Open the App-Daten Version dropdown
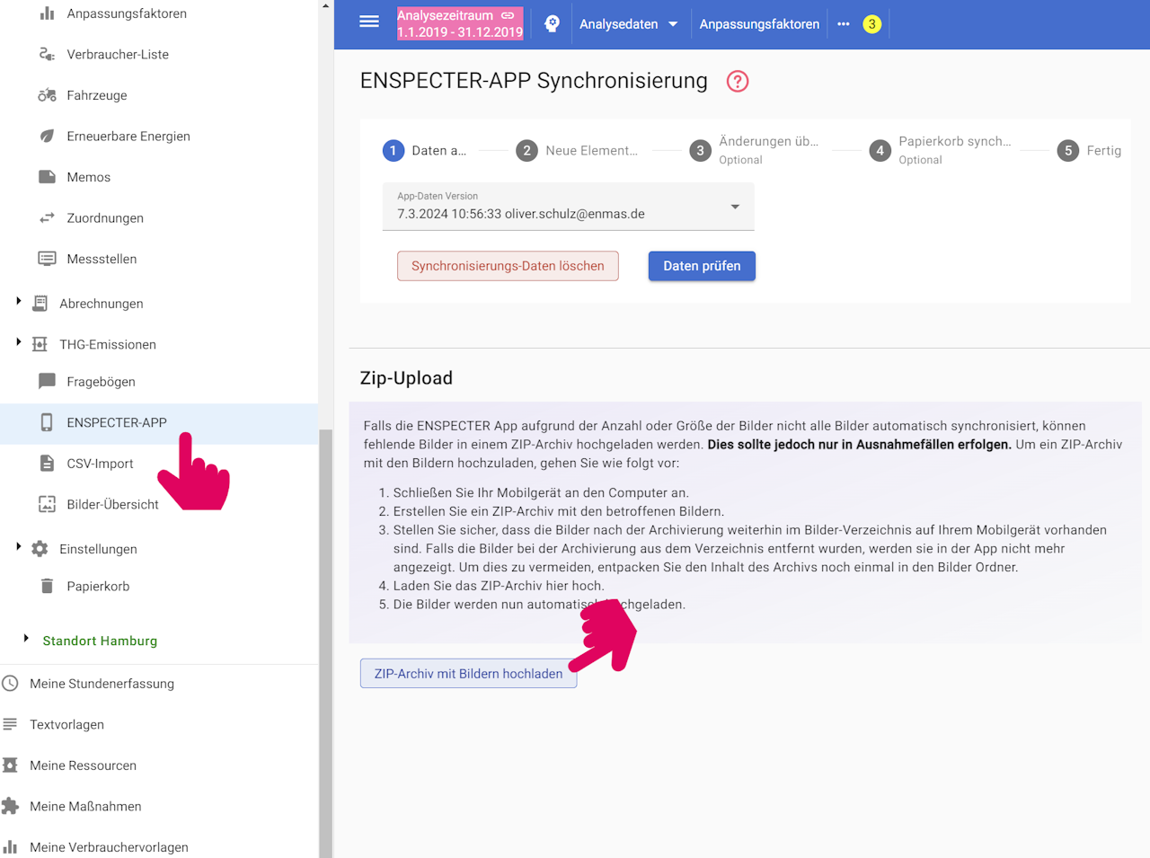Viewport: 1150px width, 858px height. 568,207
